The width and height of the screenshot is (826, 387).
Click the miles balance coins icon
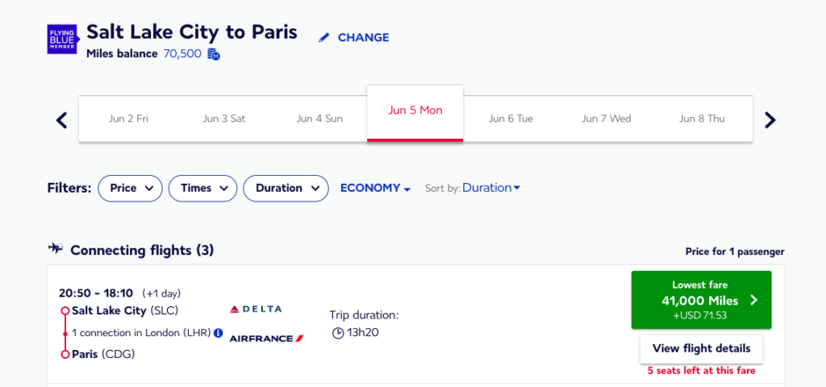point(214,55)
